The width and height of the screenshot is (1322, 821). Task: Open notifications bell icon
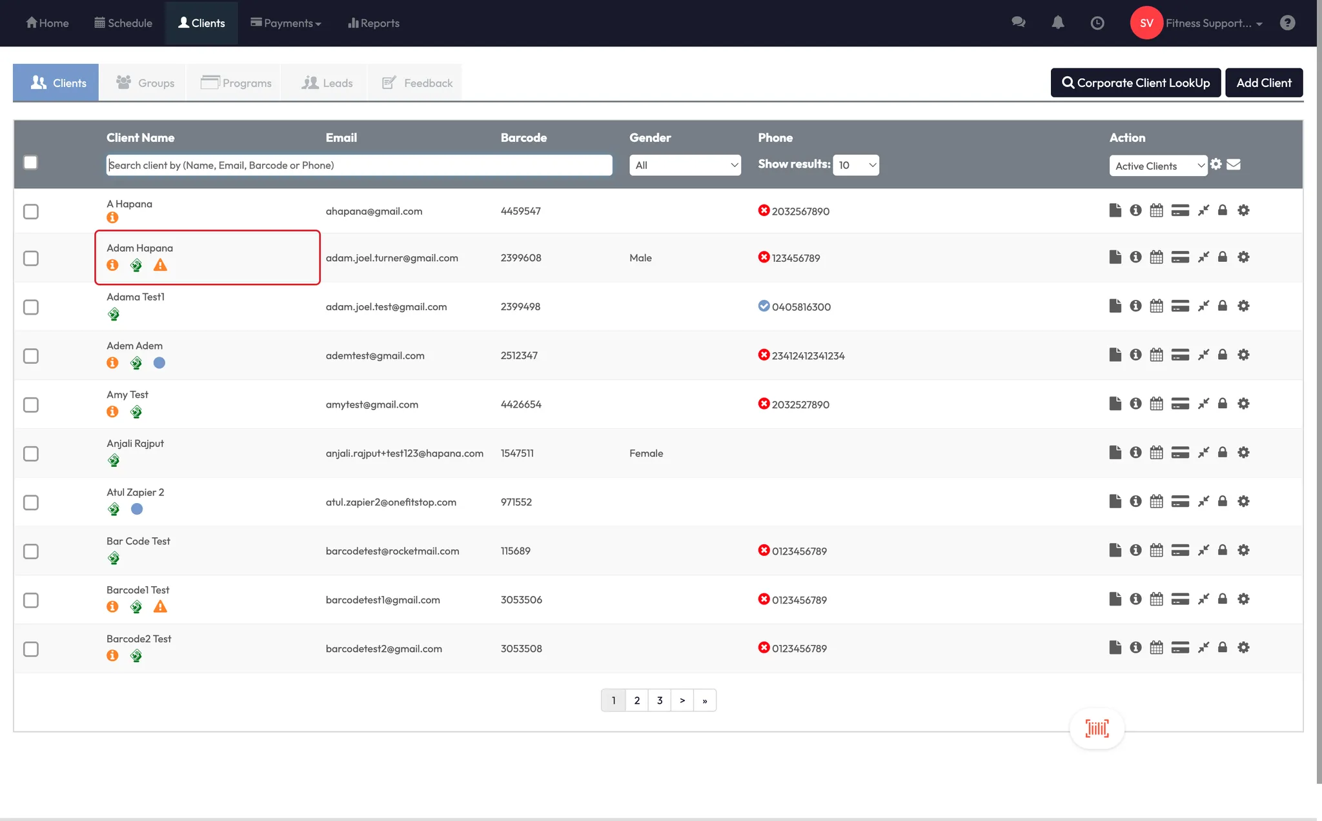pyautogui.click(x=1057, y=23)
